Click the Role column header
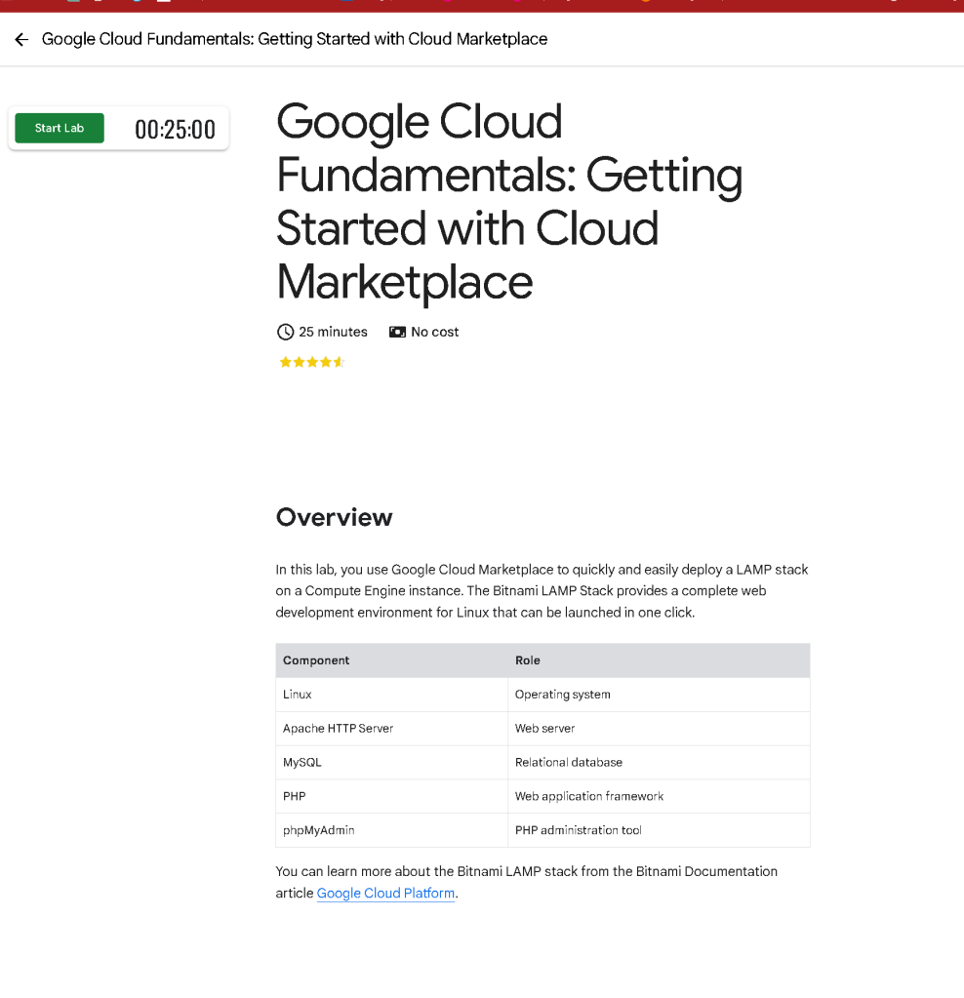 click(659, 660)
